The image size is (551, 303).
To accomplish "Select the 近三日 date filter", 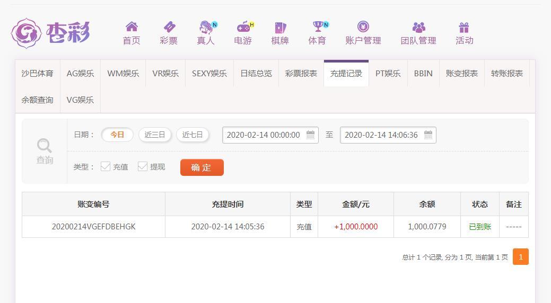I will click(155, 135).
